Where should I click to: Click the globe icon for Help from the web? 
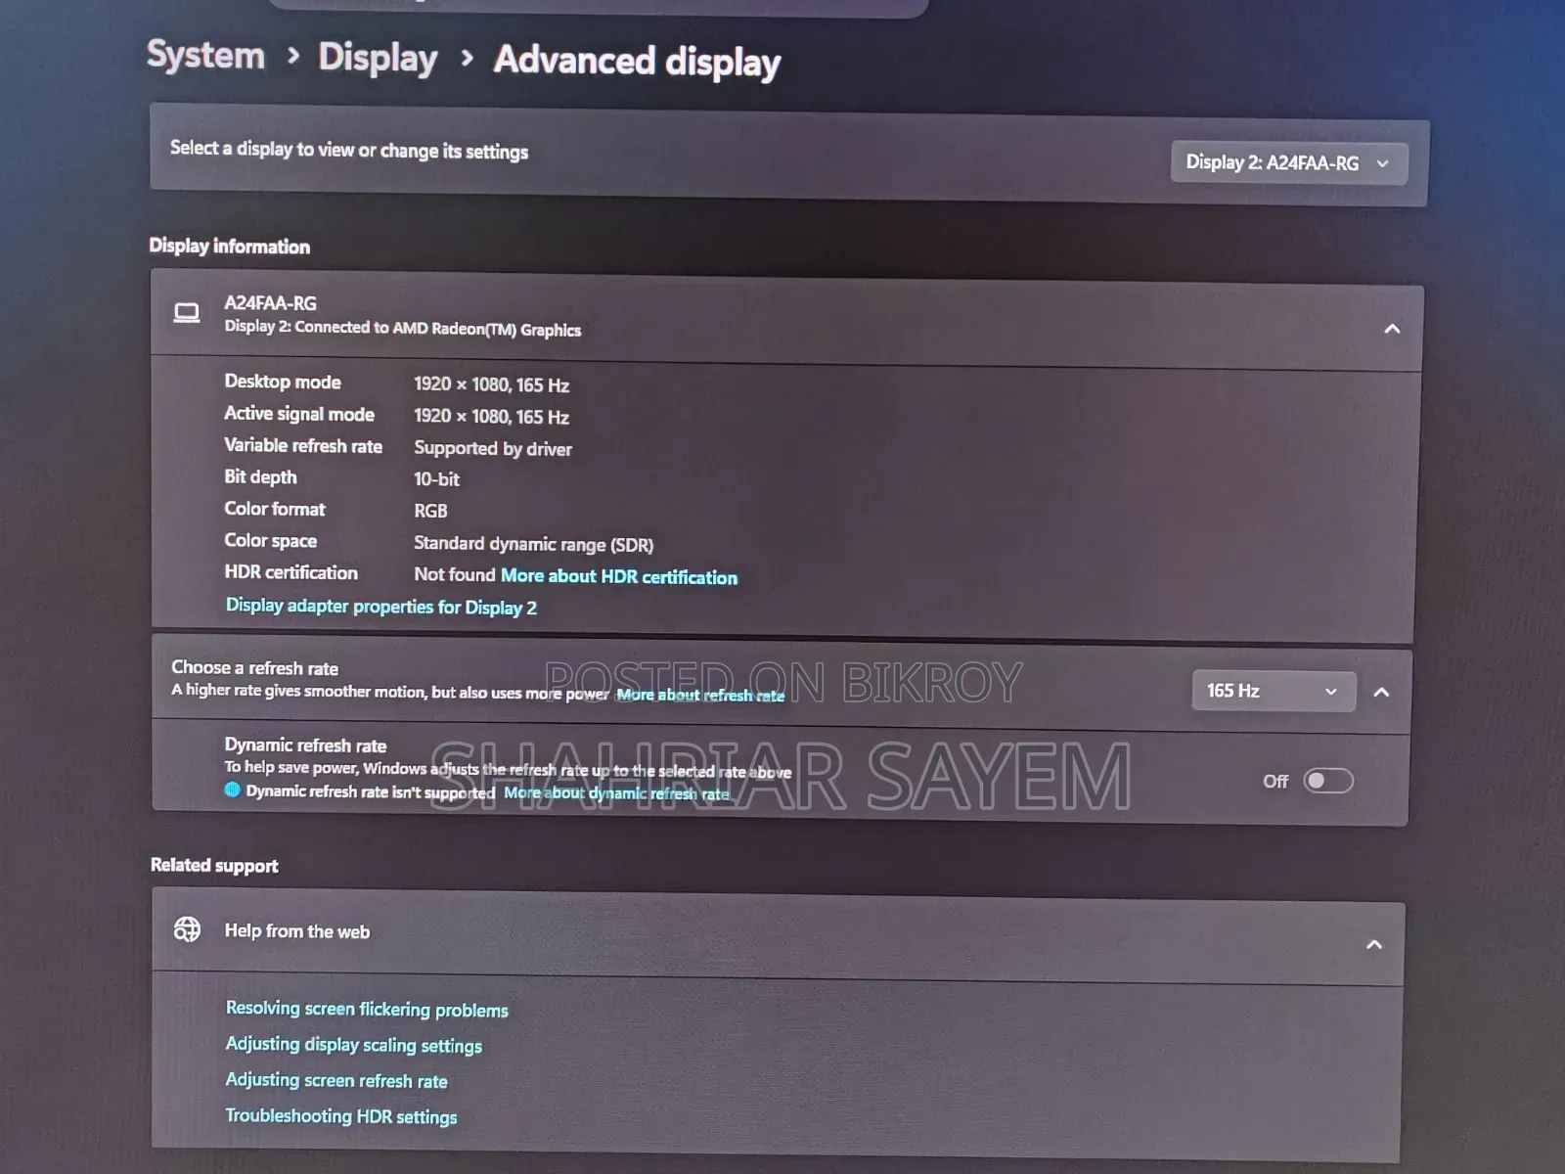pos(187,928)
